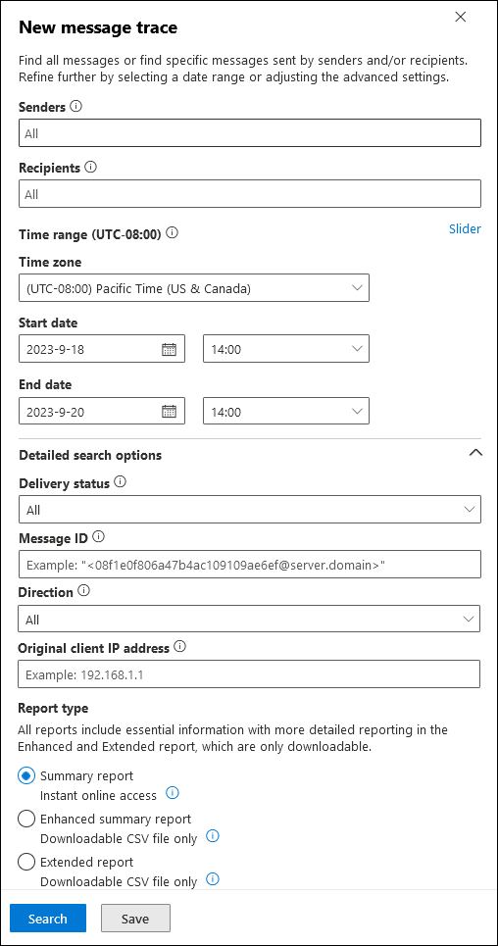Choose the Extended report radio button
Viewport: 498px width, 946px height.
tap(26, 862)
